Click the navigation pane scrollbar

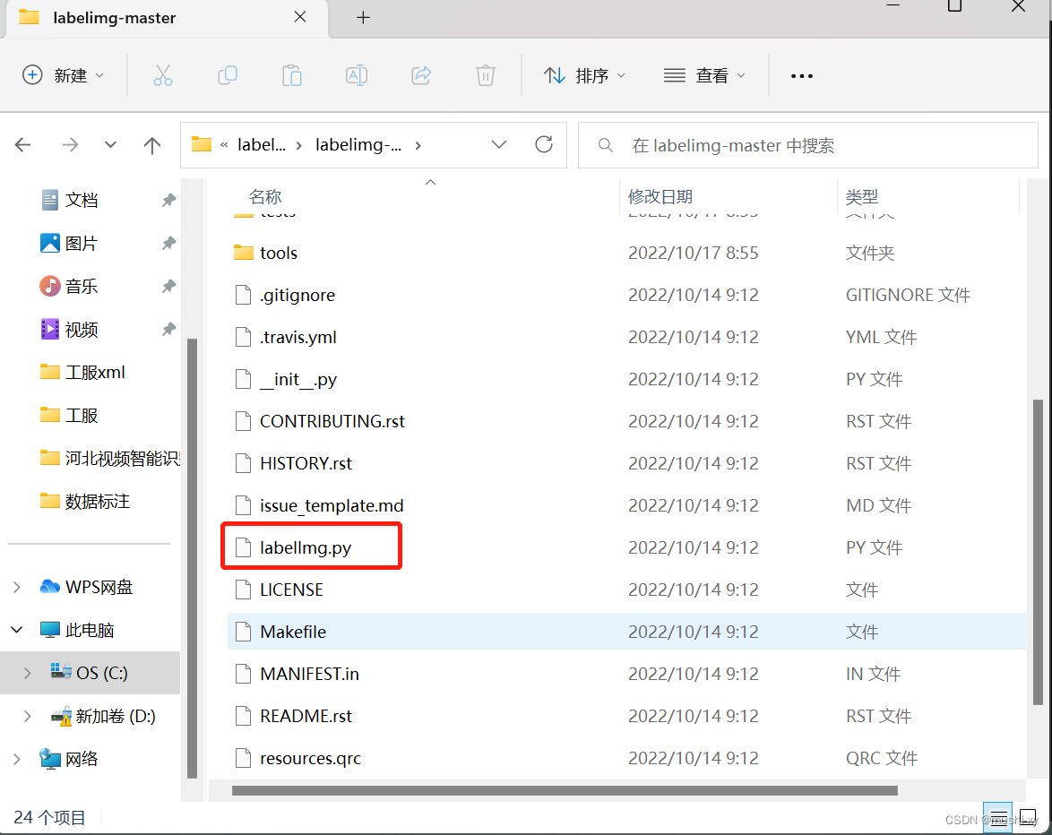(x=192, y=558)
